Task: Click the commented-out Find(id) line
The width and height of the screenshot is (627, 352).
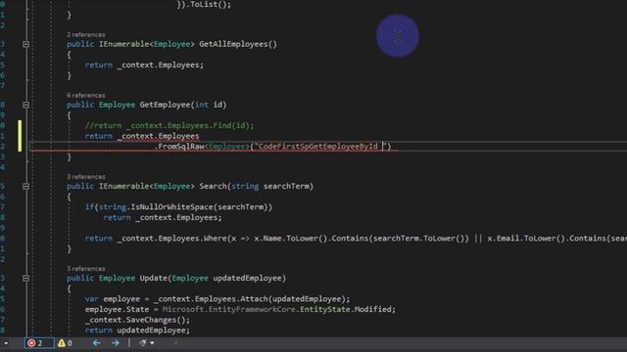Action: [169, 126]
